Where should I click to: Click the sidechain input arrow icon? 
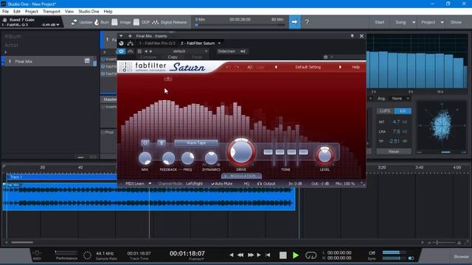(x=243, y=52)
